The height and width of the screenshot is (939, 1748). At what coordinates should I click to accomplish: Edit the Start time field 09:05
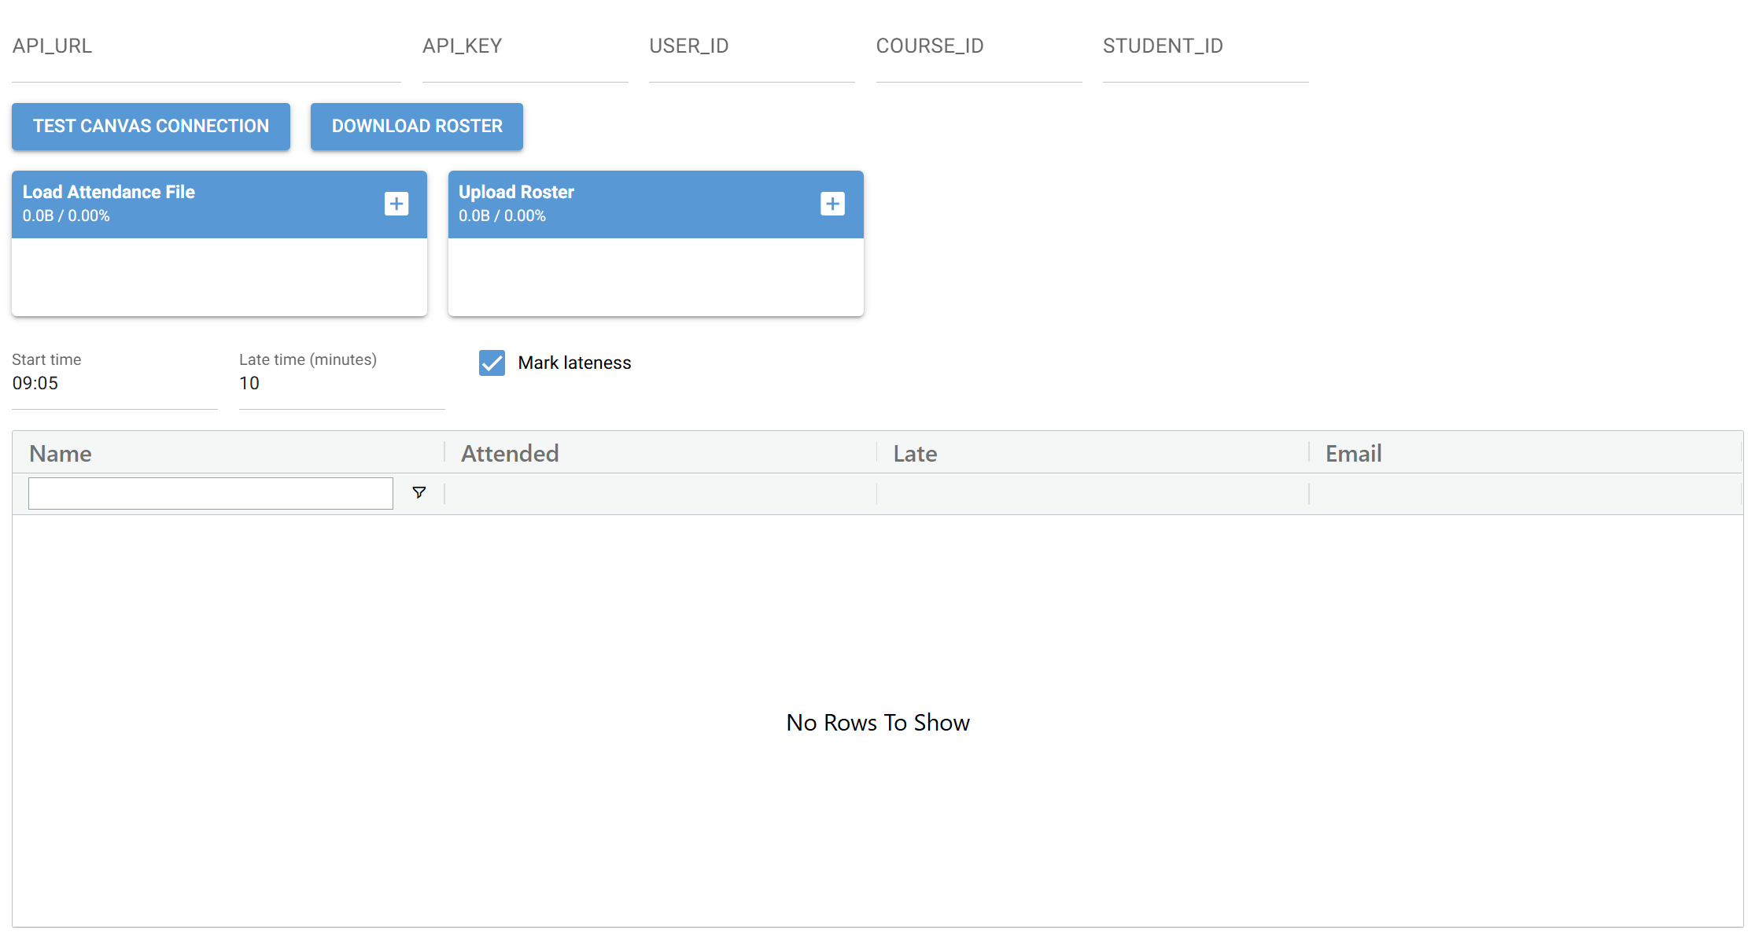coord(114,384)
